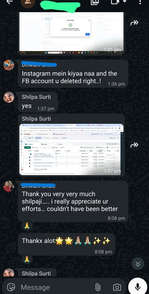This screenshot has height=294, width=149.
Task: Open the Ads Manager Campaigns screenshot
Action: pos(72,150)
